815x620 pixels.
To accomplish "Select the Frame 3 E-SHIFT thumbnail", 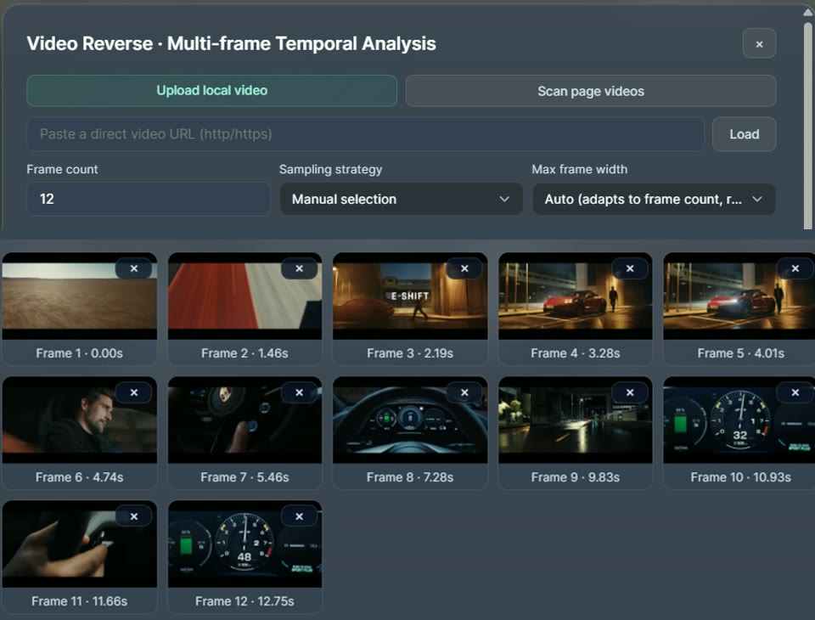I will click(x=410, y=296).
